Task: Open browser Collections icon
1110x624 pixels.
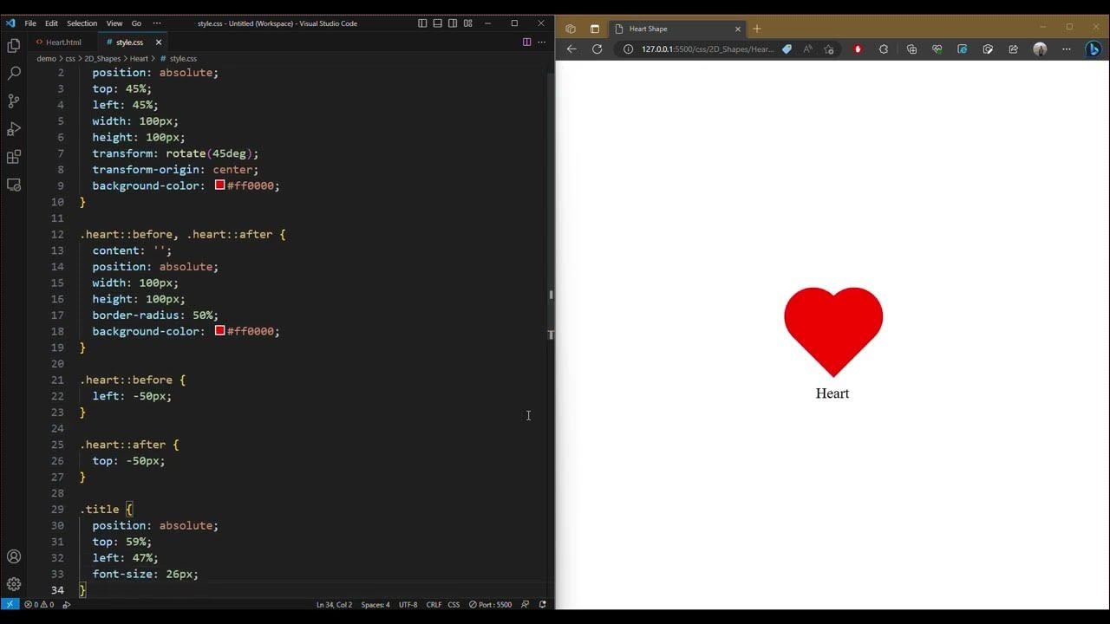Action: coord(911,49)
